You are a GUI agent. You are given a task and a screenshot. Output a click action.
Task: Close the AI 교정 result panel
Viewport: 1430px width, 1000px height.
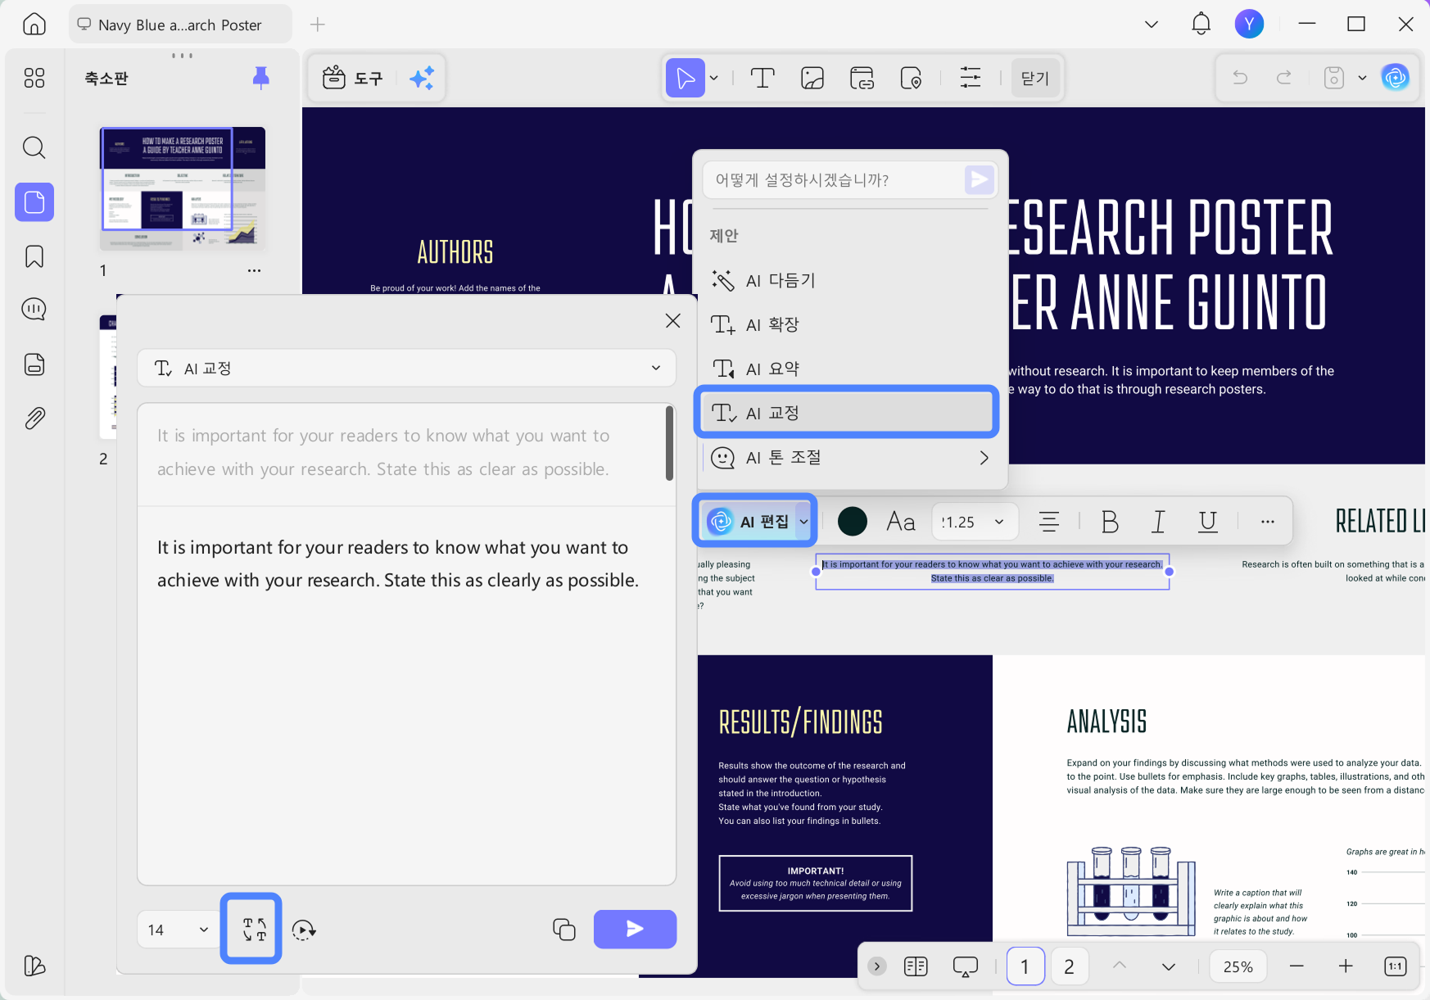coord(673,321)
